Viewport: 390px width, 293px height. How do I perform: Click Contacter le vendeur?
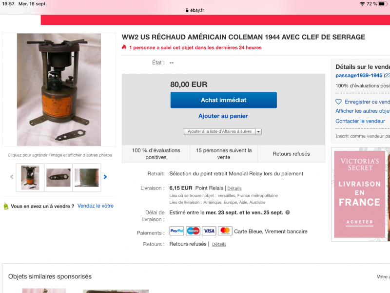click(360, 121)
